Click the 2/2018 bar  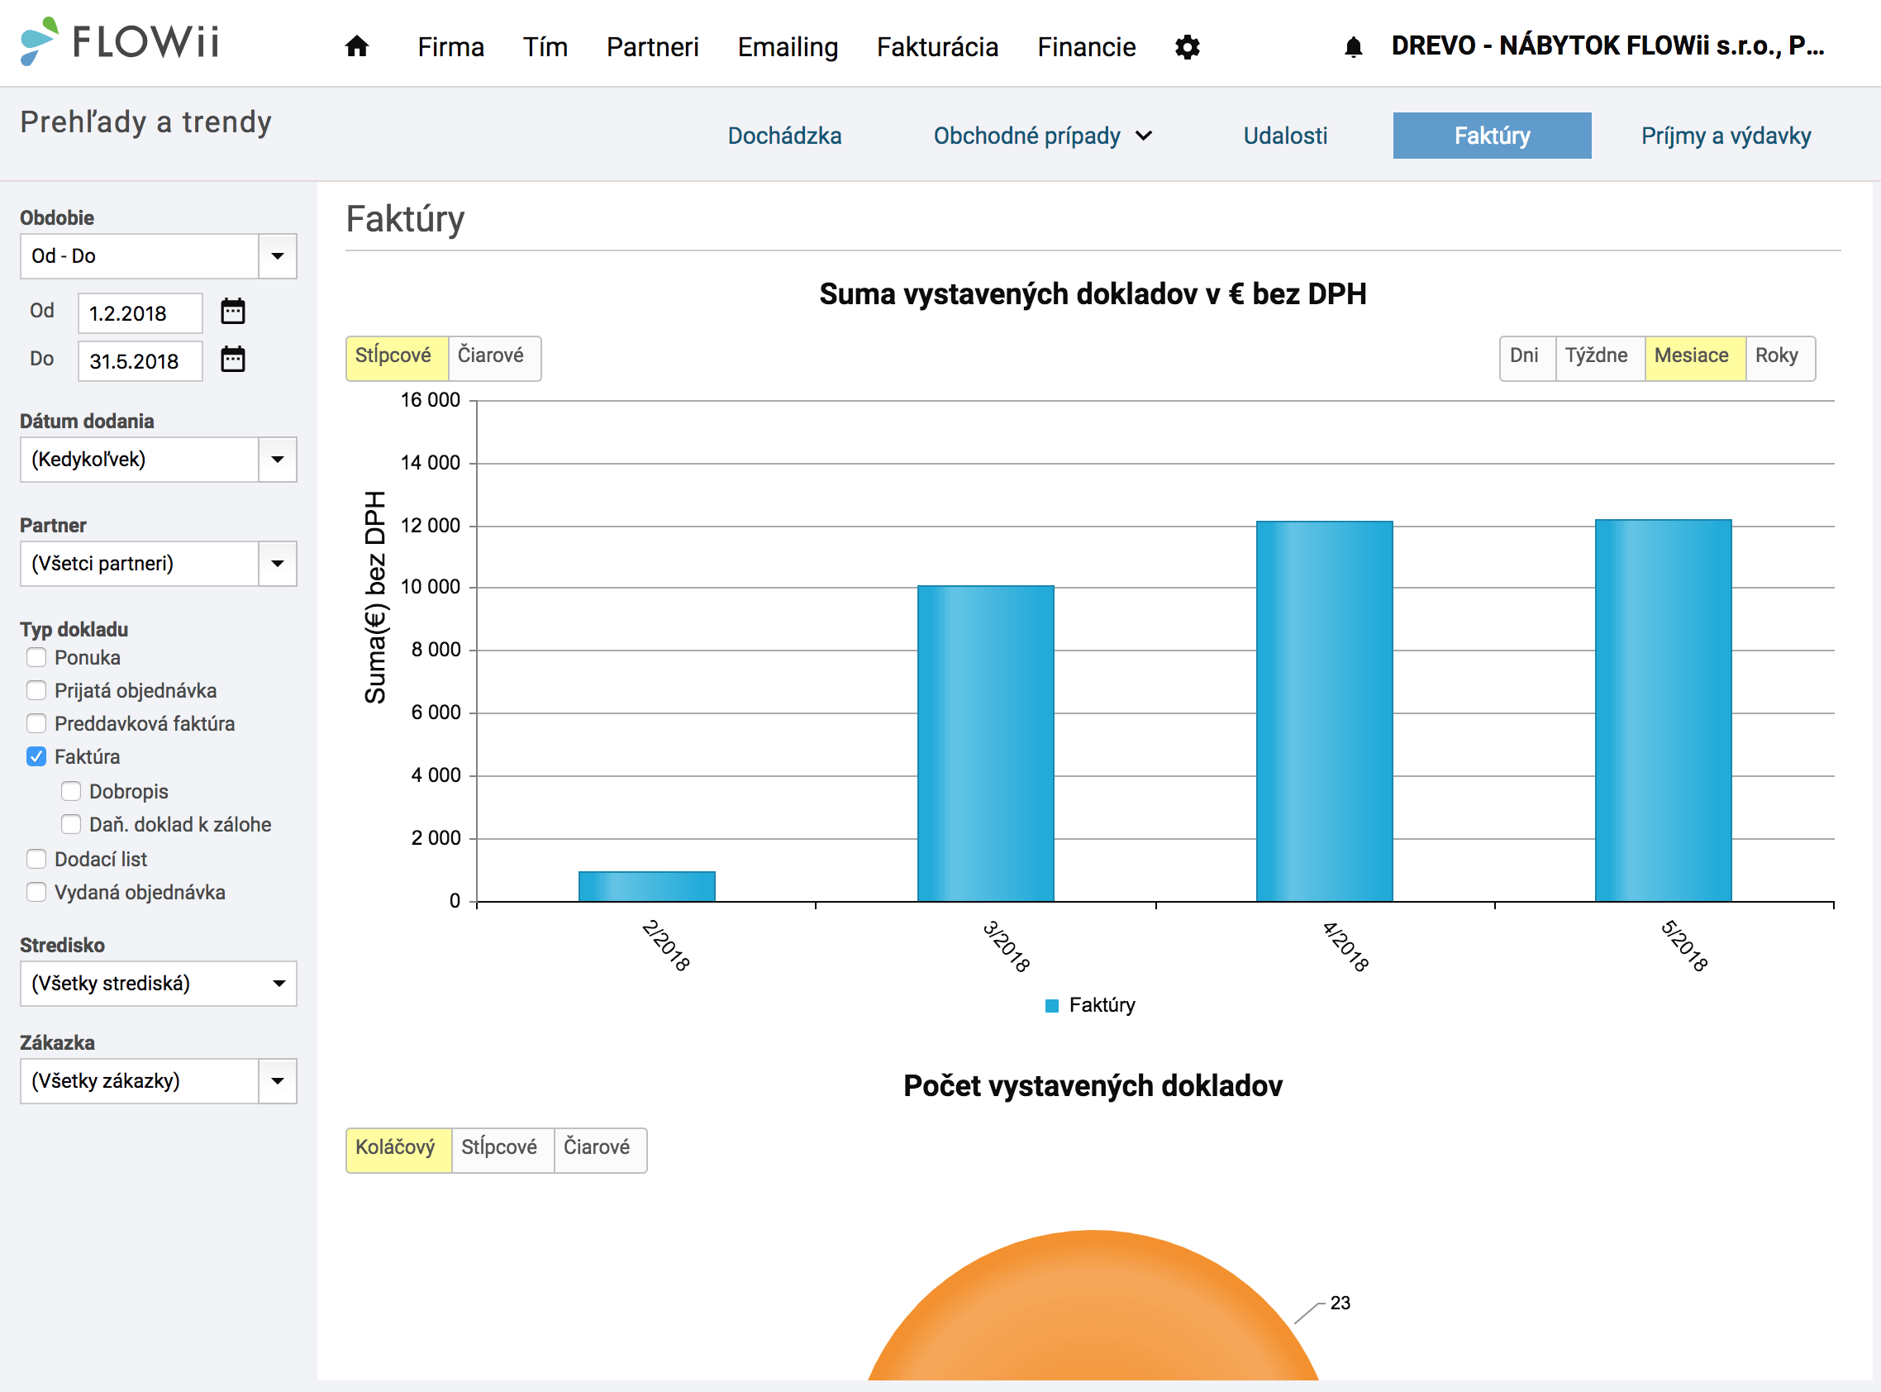click(x=647, y=886)
